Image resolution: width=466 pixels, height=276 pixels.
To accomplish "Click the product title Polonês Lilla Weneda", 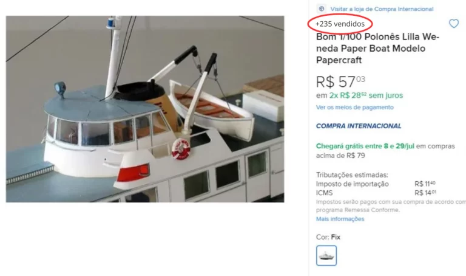I will click(377, 48).
